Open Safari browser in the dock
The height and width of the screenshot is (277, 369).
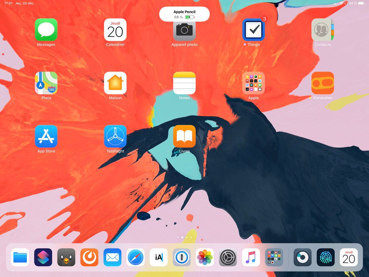click(136, 257)
